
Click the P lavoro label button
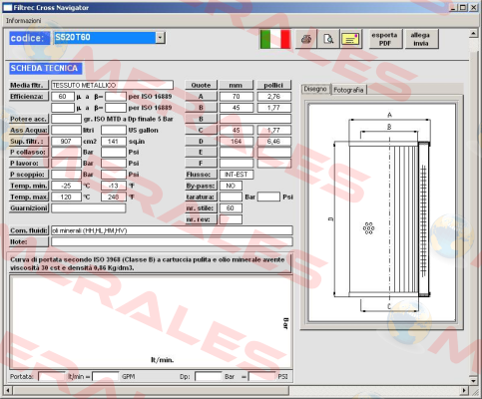click(29, 164)
